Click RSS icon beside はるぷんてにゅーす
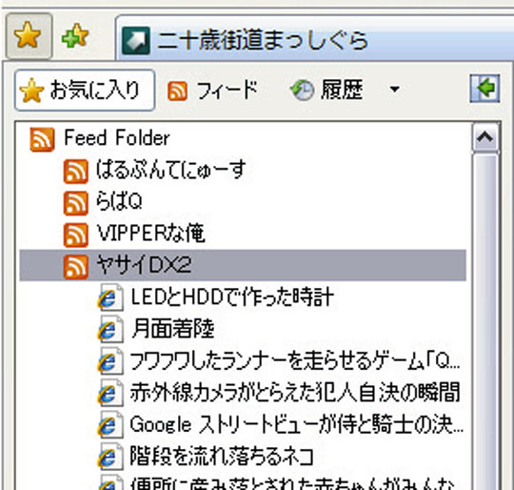The image size is (514, 490). [x=76, y=171]
